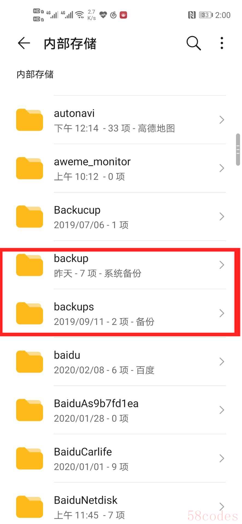Open the three-dot overflow menu

(222, 43)
